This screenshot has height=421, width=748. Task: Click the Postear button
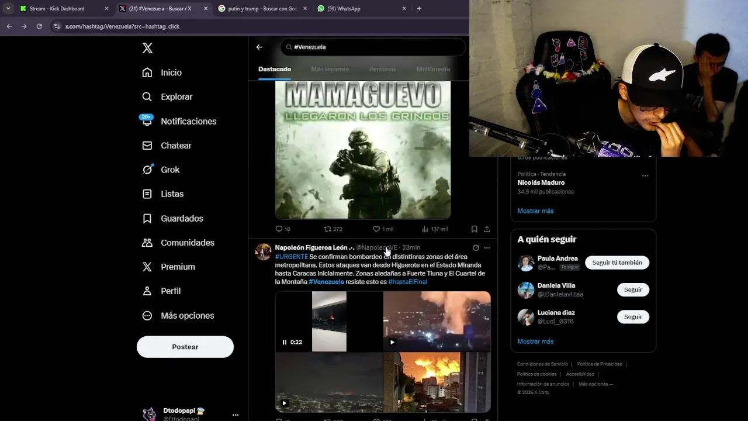(x=185, y=347)
